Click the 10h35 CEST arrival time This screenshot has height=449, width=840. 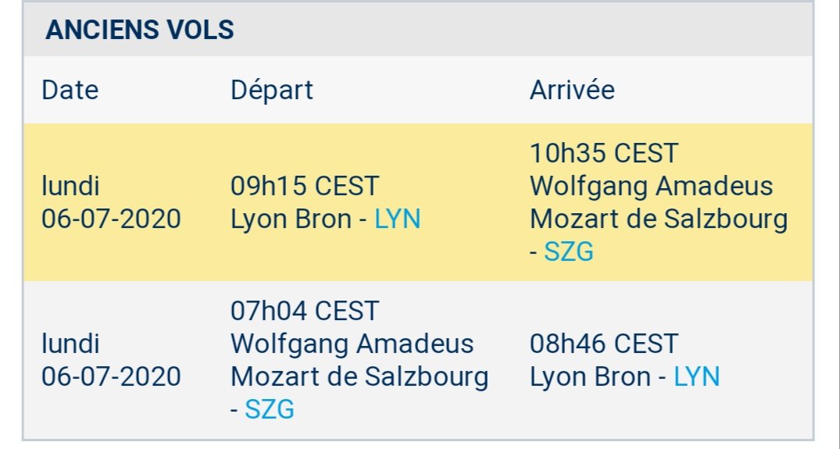tap(604, 154)
